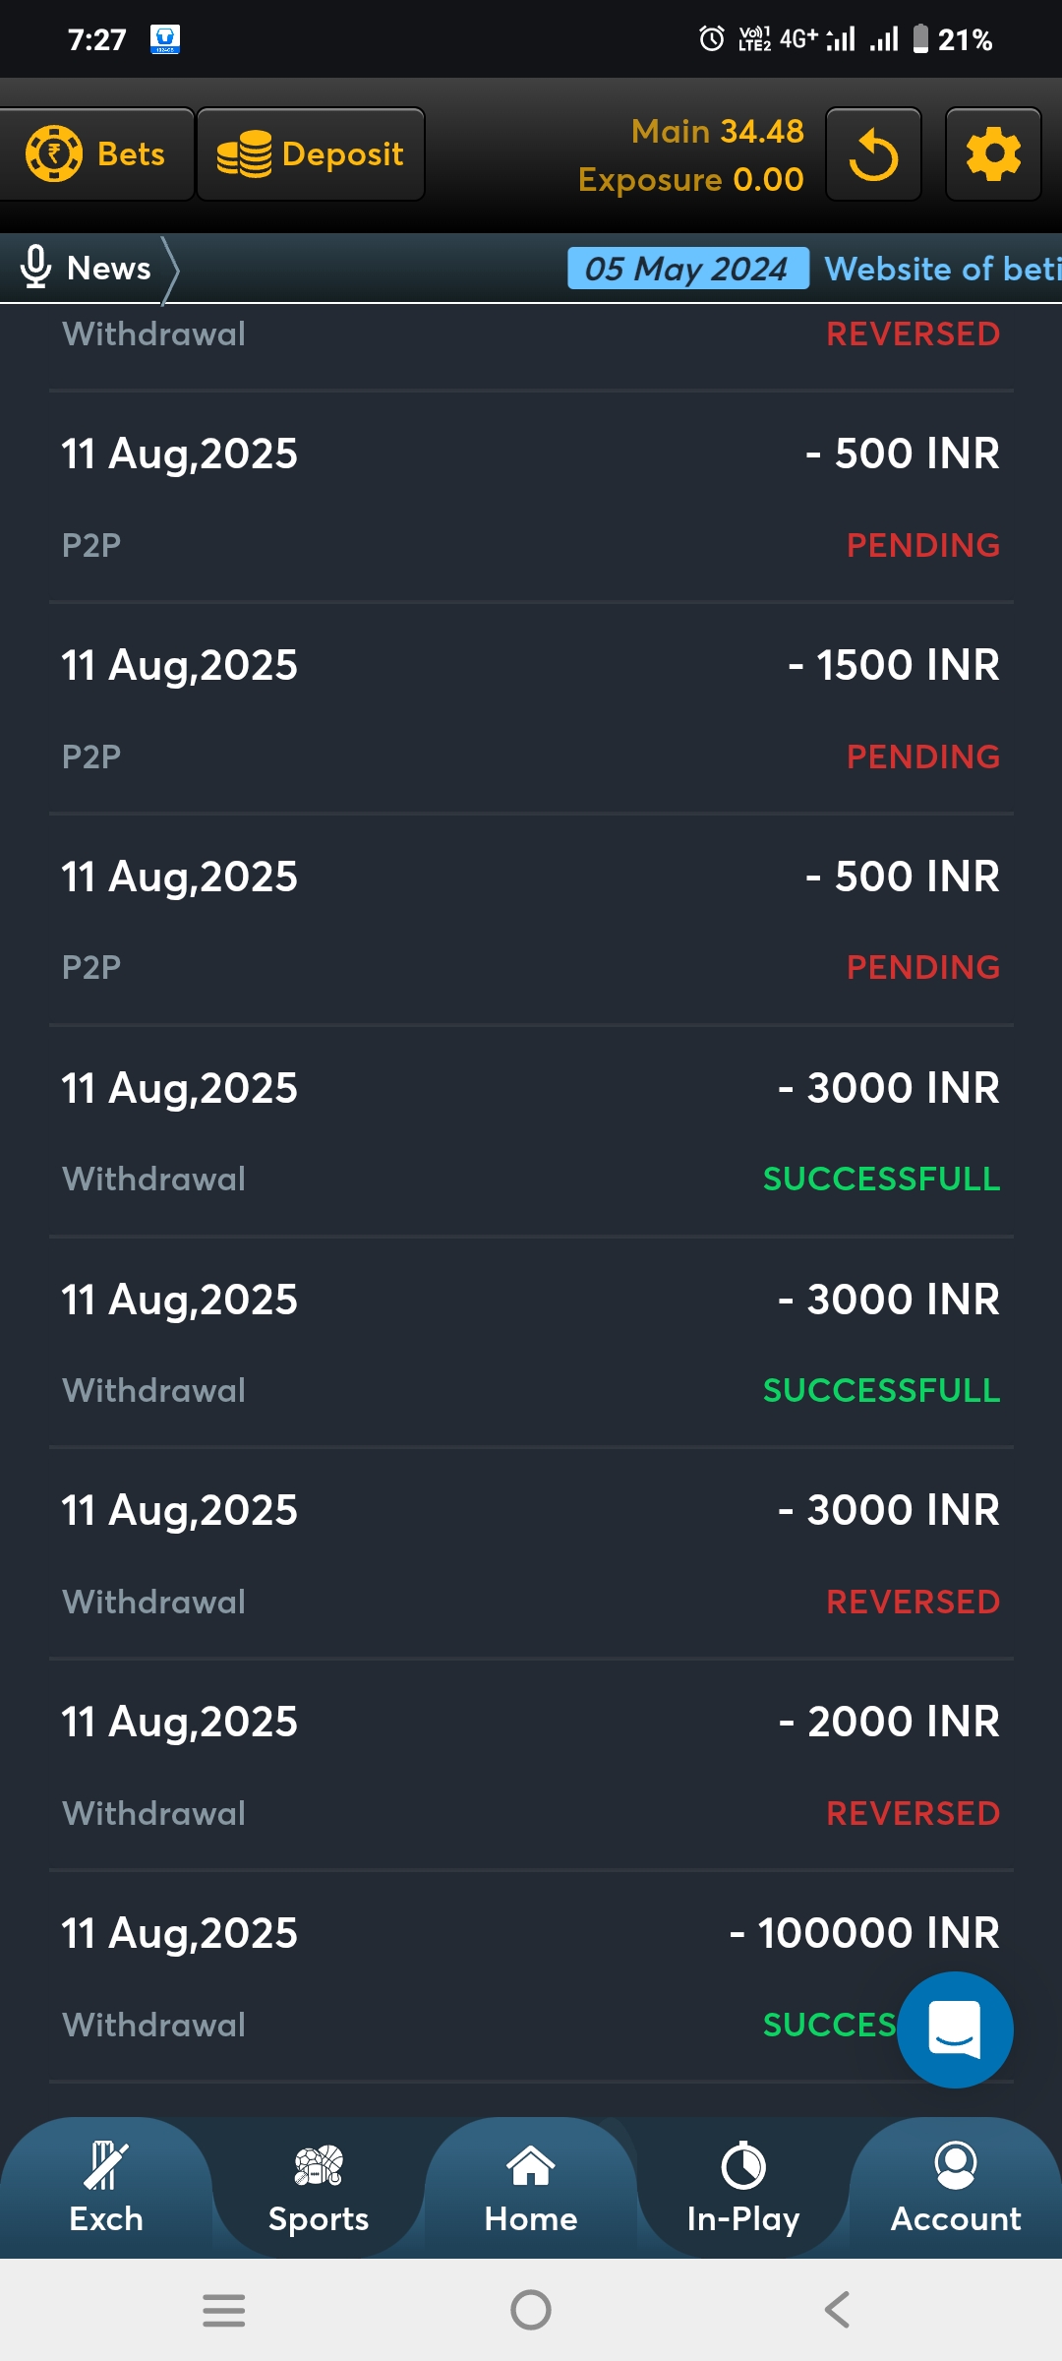Open the blue chat support bubble
This screenshot has width=1062, height=2361.
[x=955, y=2029]
